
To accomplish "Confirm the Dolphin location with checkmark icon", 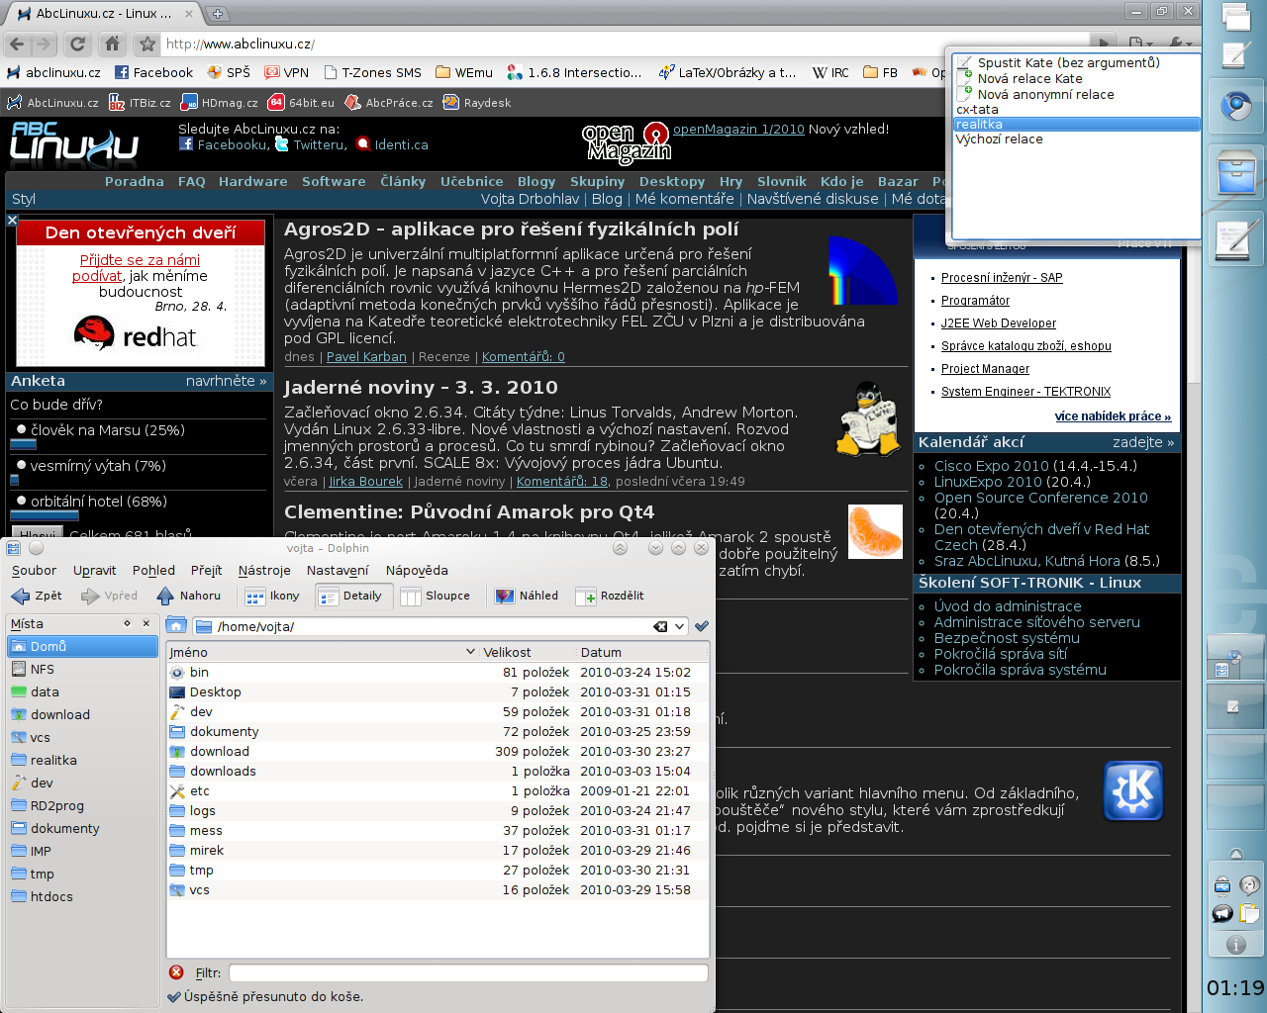I will [x=702, y=626].
